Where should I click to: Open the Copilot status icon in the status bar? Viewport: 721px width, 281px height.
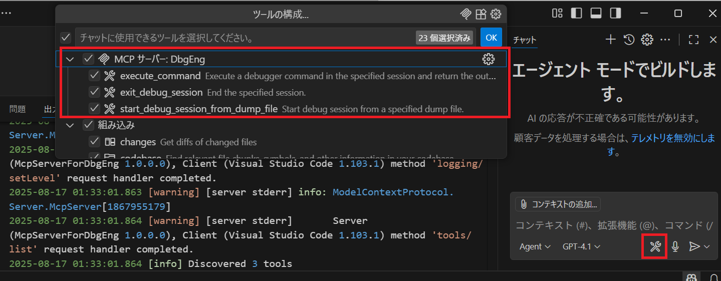click(x=692, y=277)
